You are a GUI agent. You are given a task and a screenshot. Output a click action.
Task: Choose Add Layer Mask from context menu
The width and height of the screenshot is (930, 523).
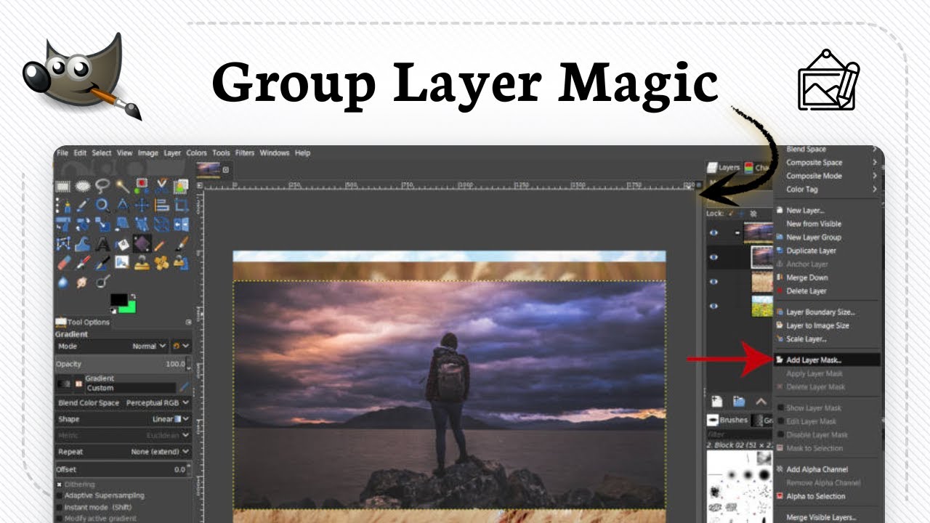pyautogui.click(x=827, y=360)
